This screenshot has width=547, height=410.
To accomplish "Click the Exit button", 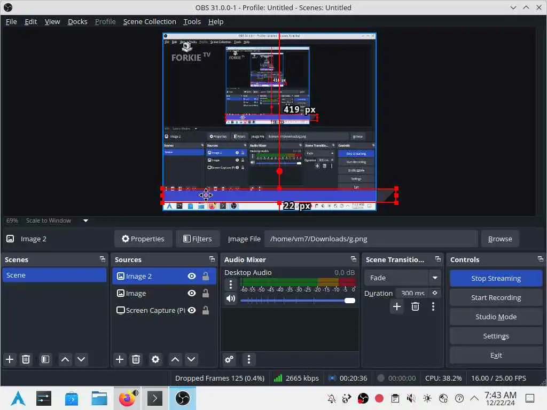I will [x=496, y=355].
